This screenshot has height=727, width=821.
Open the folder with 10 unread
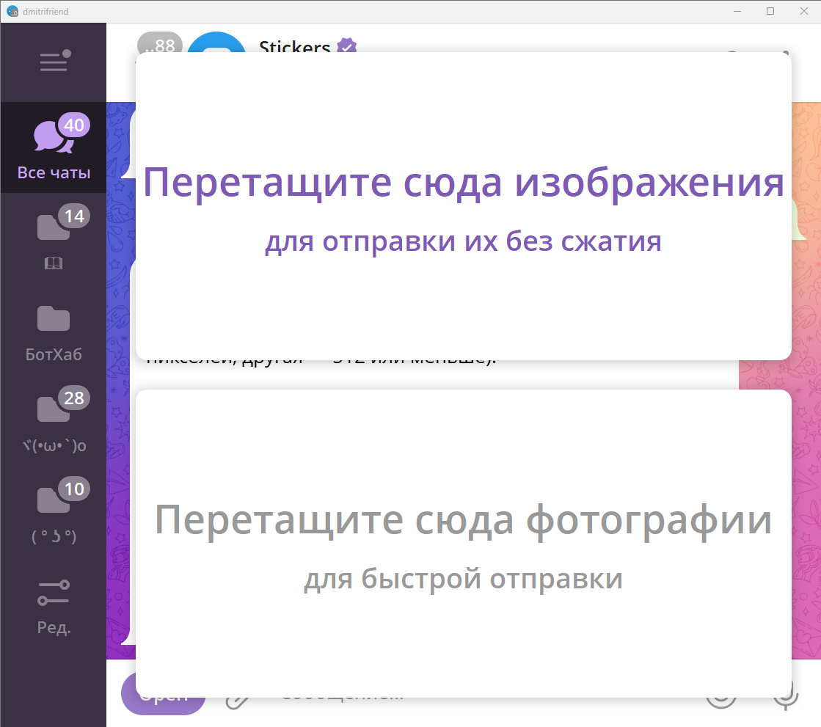click(54, 511)
